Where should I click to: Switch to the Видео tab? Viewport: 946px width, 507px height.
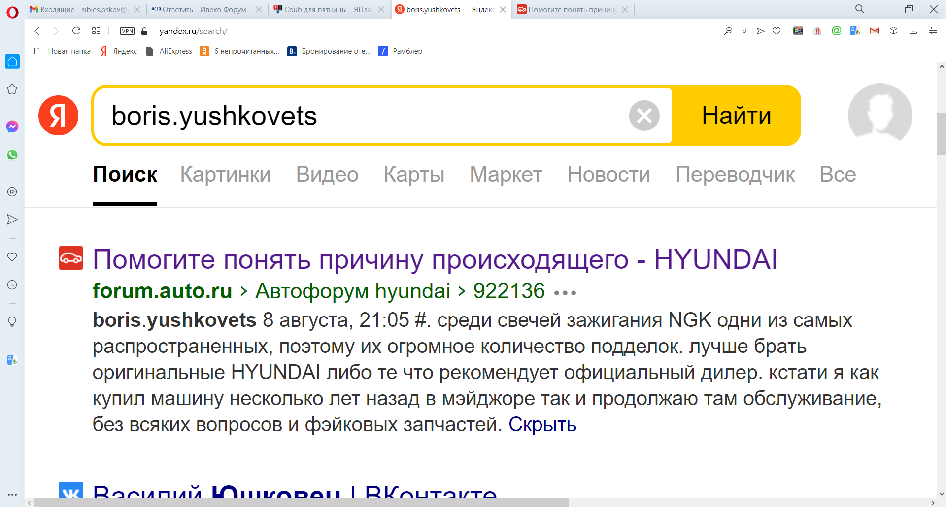(x=327, y=174)
